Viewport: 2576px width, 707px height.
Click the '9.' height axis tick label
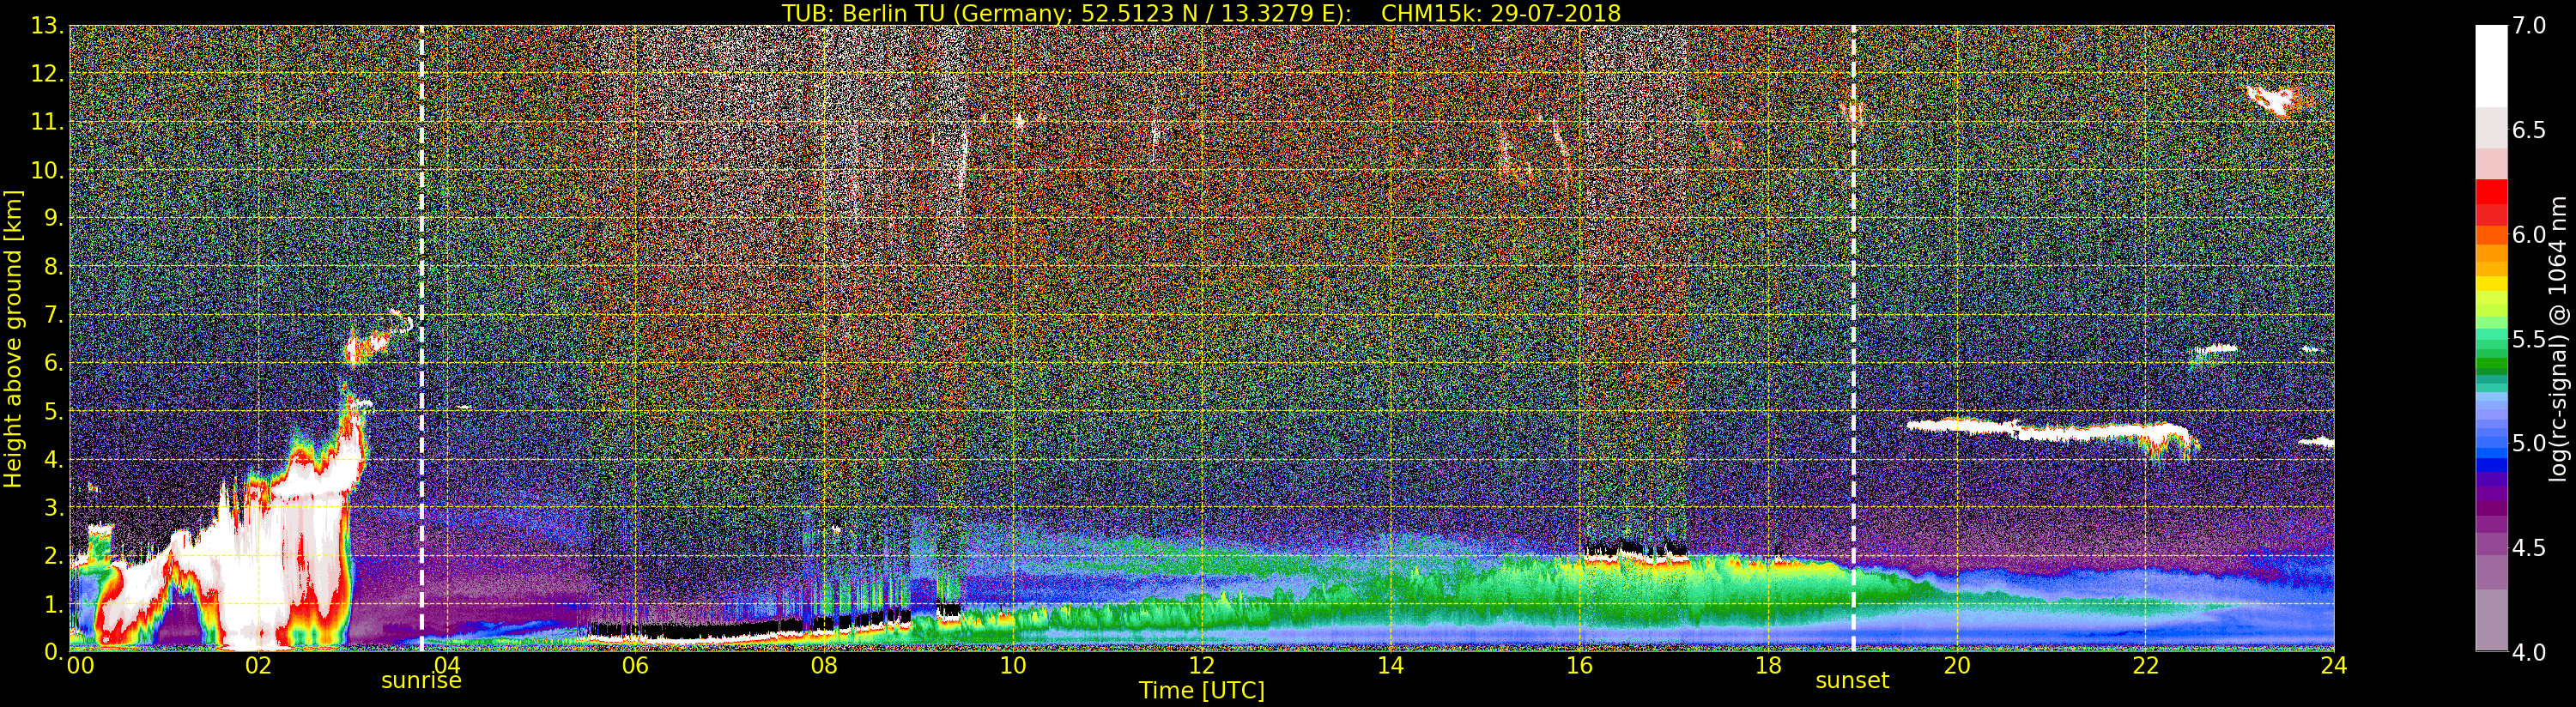(x=53, y=218)
